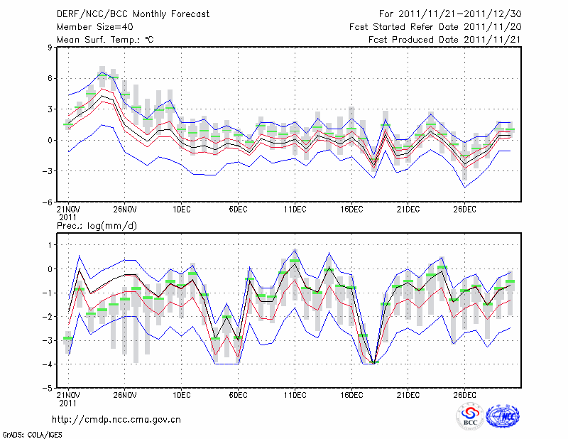Image resolution: width=568 pixels, height=439 pixels.
Task: Click the BCC logo
Action: pos(469,417)
